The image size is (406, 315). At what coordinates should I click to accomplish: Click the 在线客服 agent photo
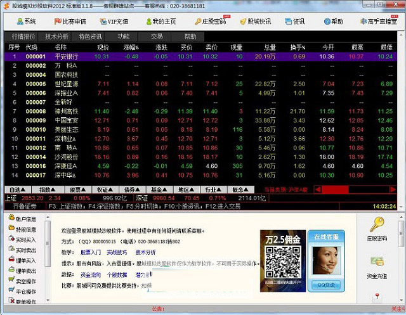coord(326,260)
